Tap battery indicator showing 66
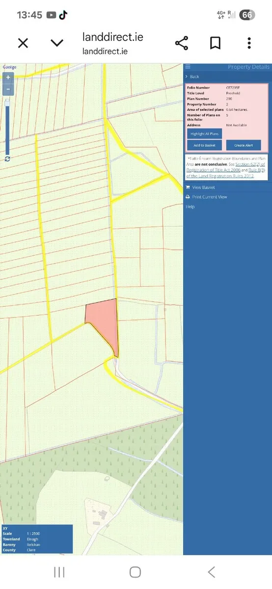 [247, 15]
